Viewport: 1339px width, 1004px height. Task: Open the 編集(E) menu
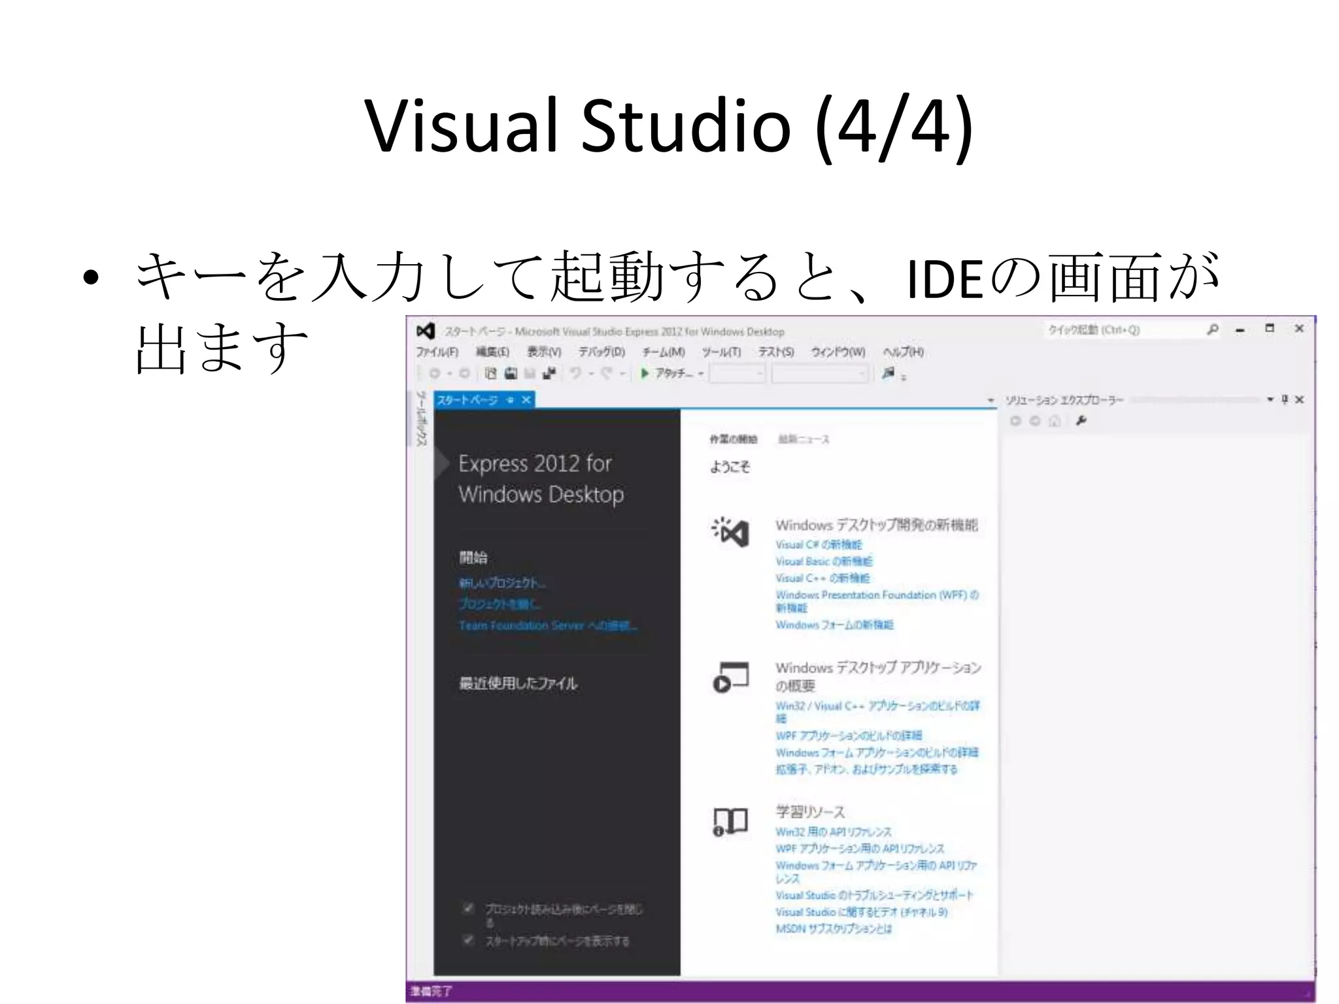click(x=492, y=352)
